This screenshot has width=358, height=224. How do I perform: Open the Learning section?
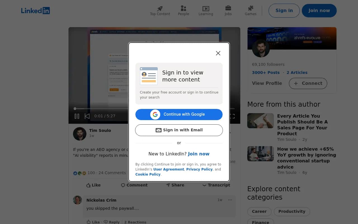(x=206, y=11)
